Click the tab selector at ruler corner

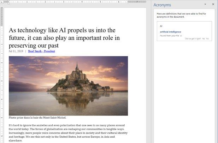pos(2,2)
